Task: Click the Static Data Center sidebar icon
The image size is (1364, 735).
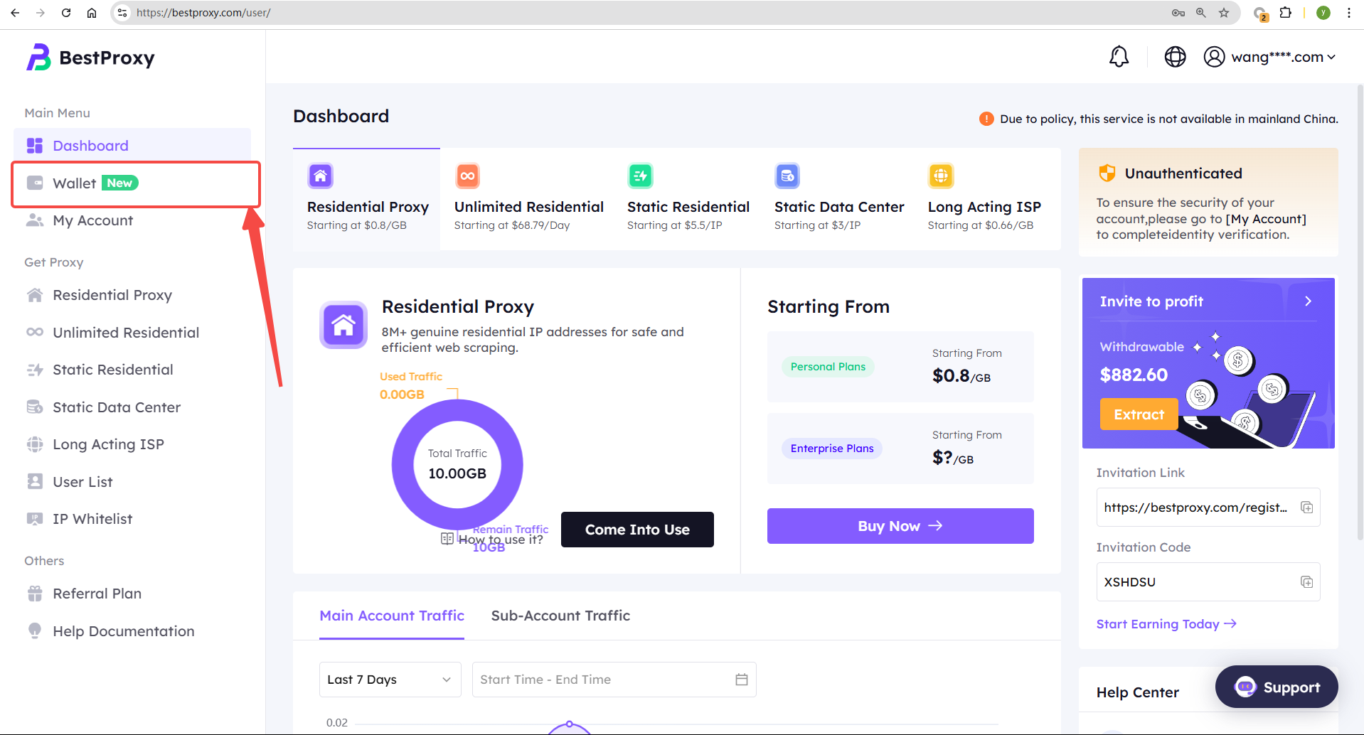Action: pos(35,407)
